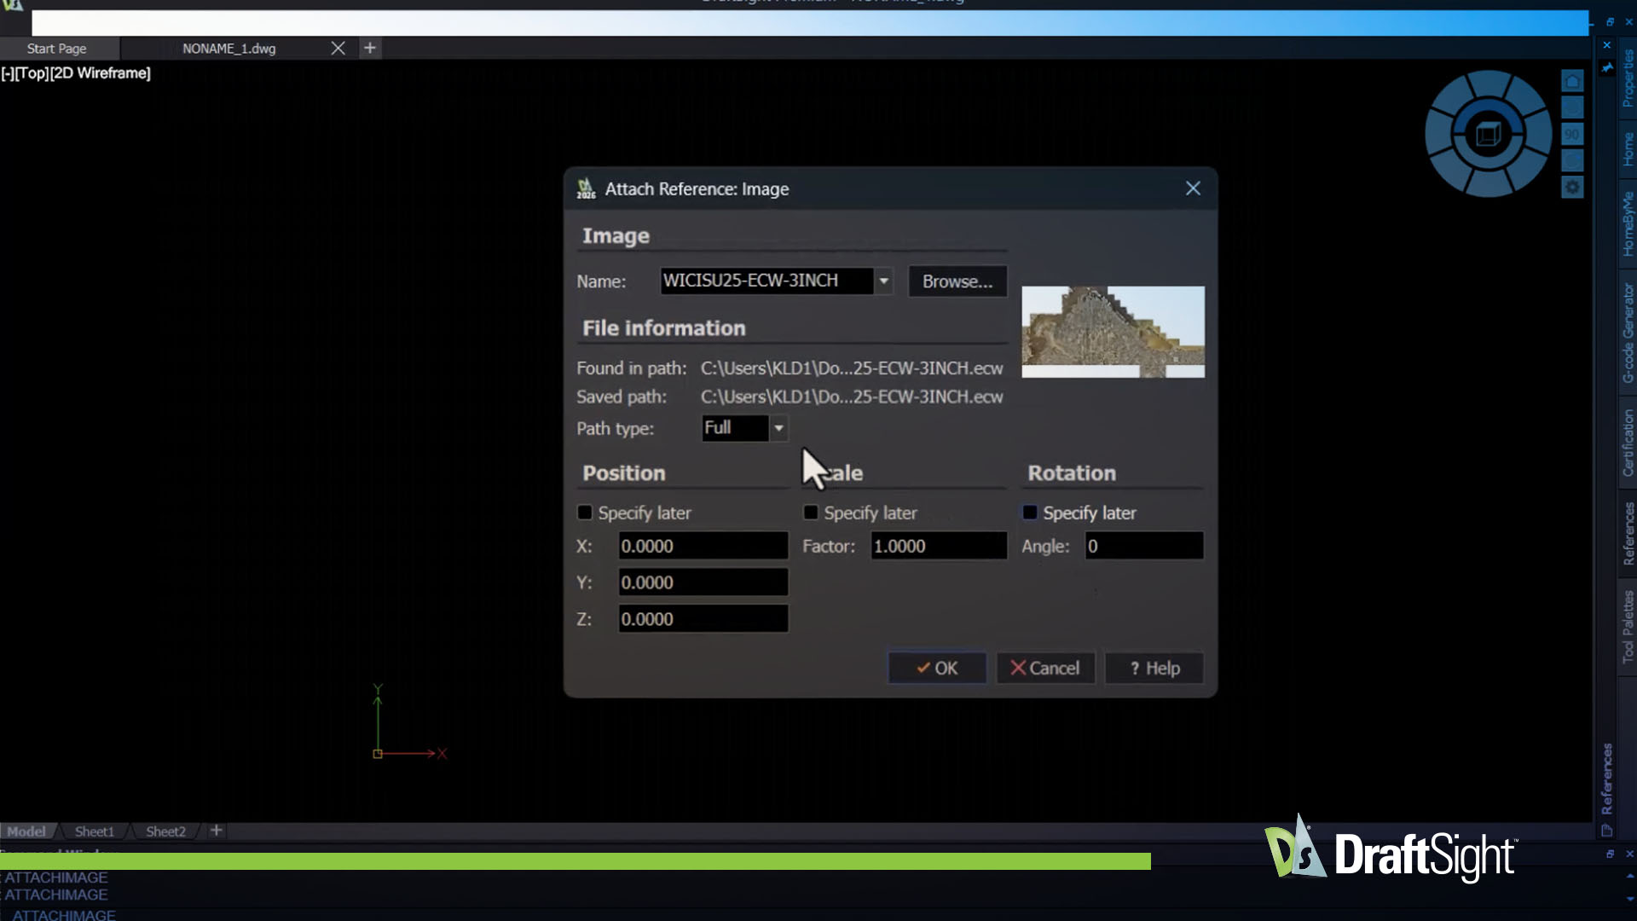Open the [Top] view selection menu
The width and height of the screenshot is (1637, 921).
coord(32,73)
